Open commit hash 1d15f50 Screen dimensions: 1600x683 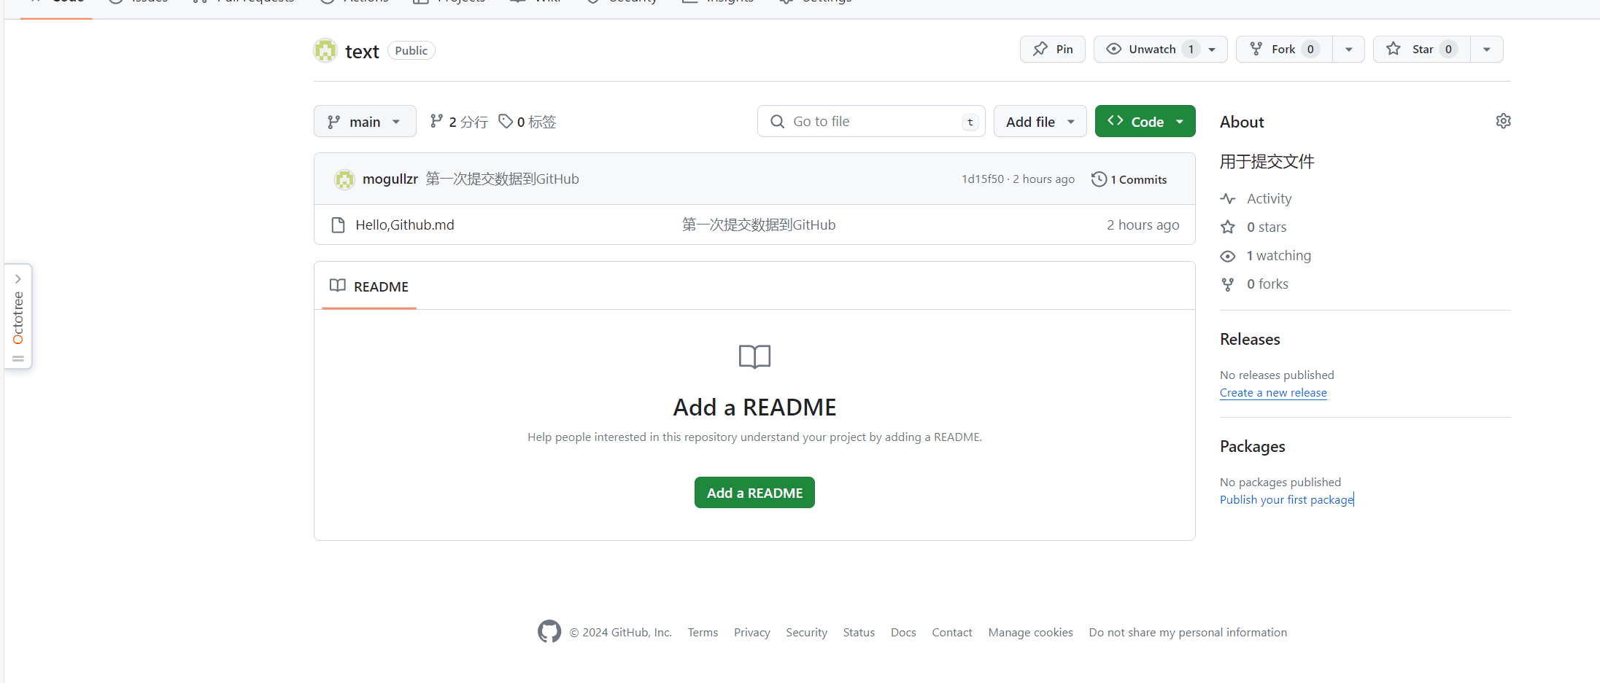[x=982, y=179]
